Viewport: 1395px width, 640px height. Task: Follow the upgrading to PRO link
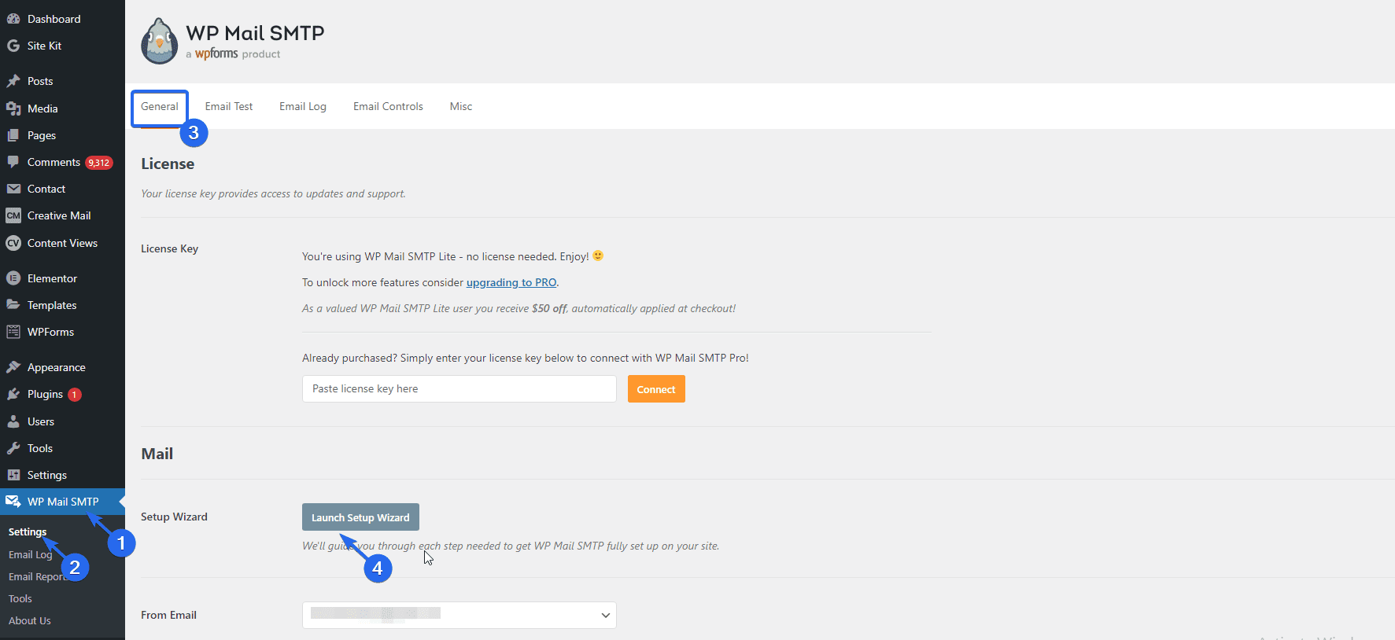click(511, 282)
